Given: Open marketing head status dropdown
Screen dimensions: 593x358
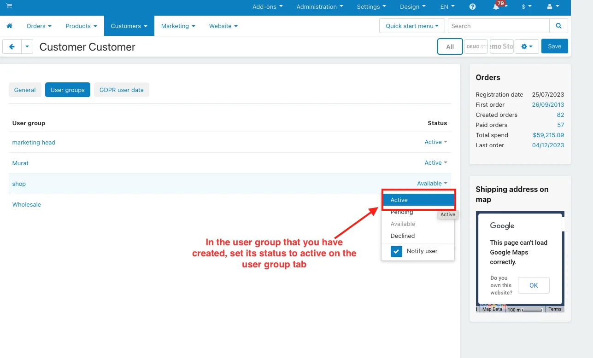Looking at the screenshot, I should pos(436,142).
